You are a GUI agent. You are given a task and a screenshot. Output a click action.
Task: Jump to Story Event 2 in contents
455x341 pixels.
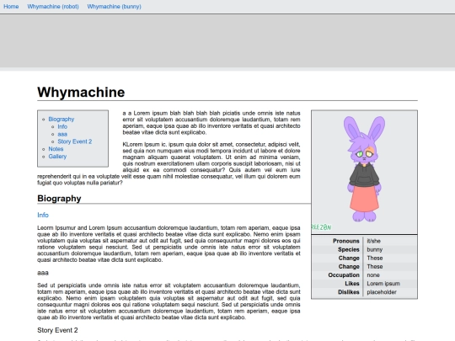tap(75, 141)
